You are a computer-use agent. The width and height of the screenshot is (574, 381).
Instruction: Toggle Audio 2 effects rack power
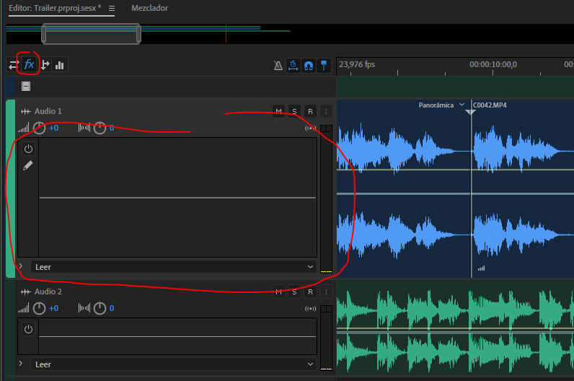tap(28, 329)
